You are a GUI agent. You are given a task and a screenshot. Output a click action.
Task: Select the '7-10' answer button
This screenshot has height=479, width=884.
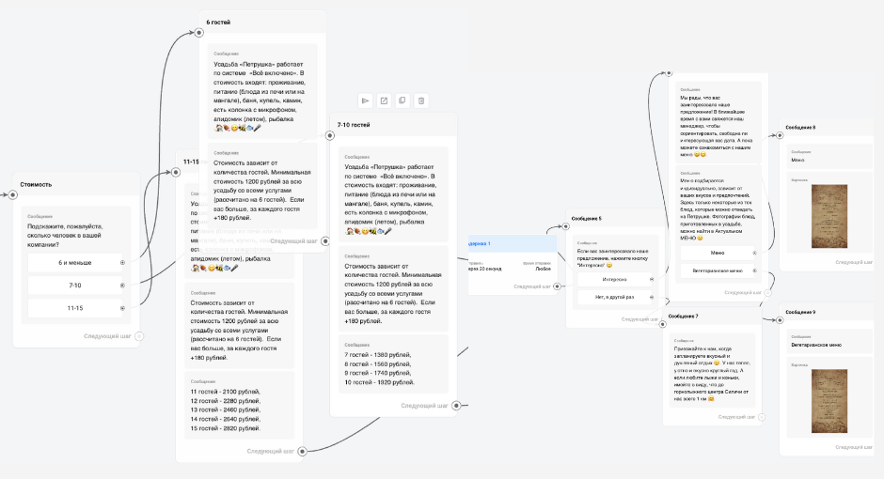tap(75, 286)
